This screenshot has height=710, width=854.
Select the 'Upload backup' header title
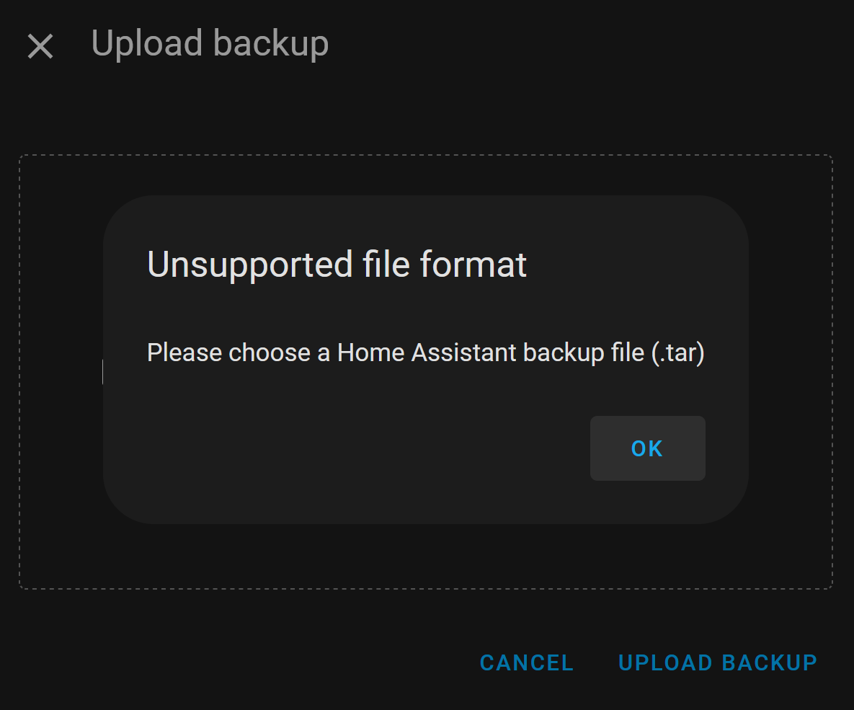[210, 43]
